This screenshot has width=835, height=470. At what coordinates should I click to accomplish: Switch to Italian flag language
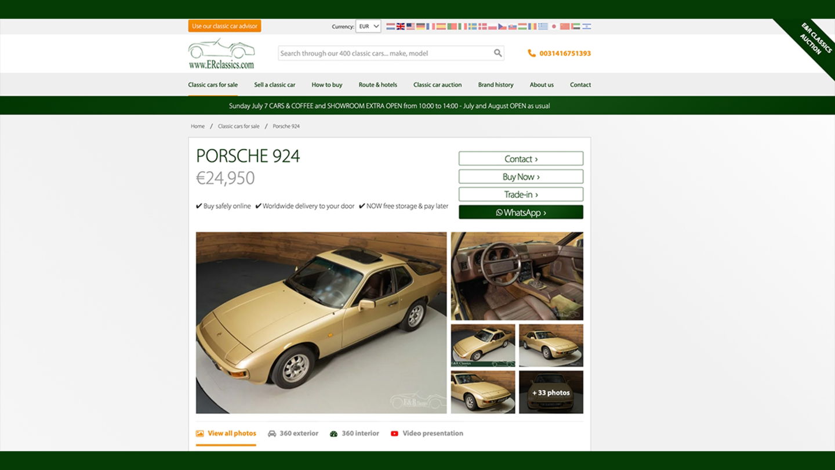coord(463,26)
